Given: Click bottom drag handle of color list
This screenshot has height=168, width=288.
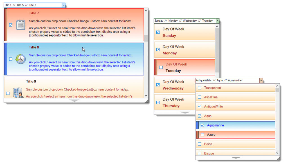Looking at the screenshot, I should coord(235,158).
